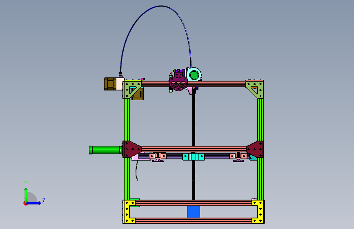Select the teal center bearing block
This screenshot has height=229, width=354.
194,156
